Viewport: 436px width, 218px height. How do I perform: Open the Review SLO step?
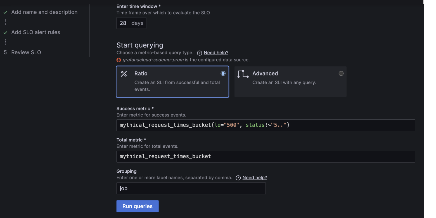(x=26, y=52)
